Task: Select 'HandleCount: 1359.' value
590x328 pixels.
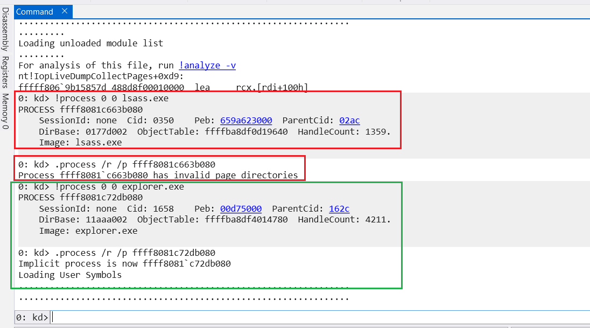Action: [x=345, y=131]
